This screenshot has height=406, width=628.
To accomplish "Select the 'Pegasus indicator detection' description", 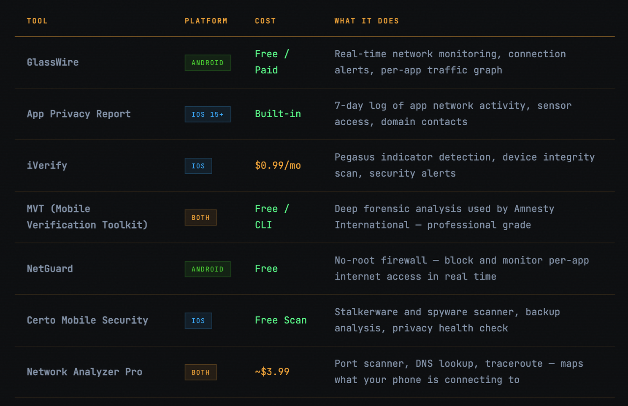I will coord(465,165).
